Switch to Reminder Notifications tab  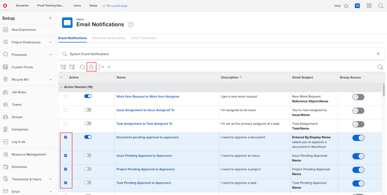point(109,38)
